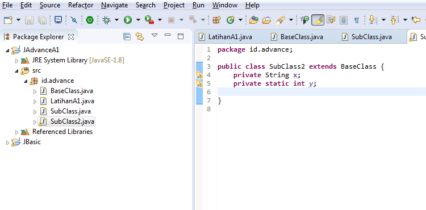Close the Package Explorer view

point(71,37)
